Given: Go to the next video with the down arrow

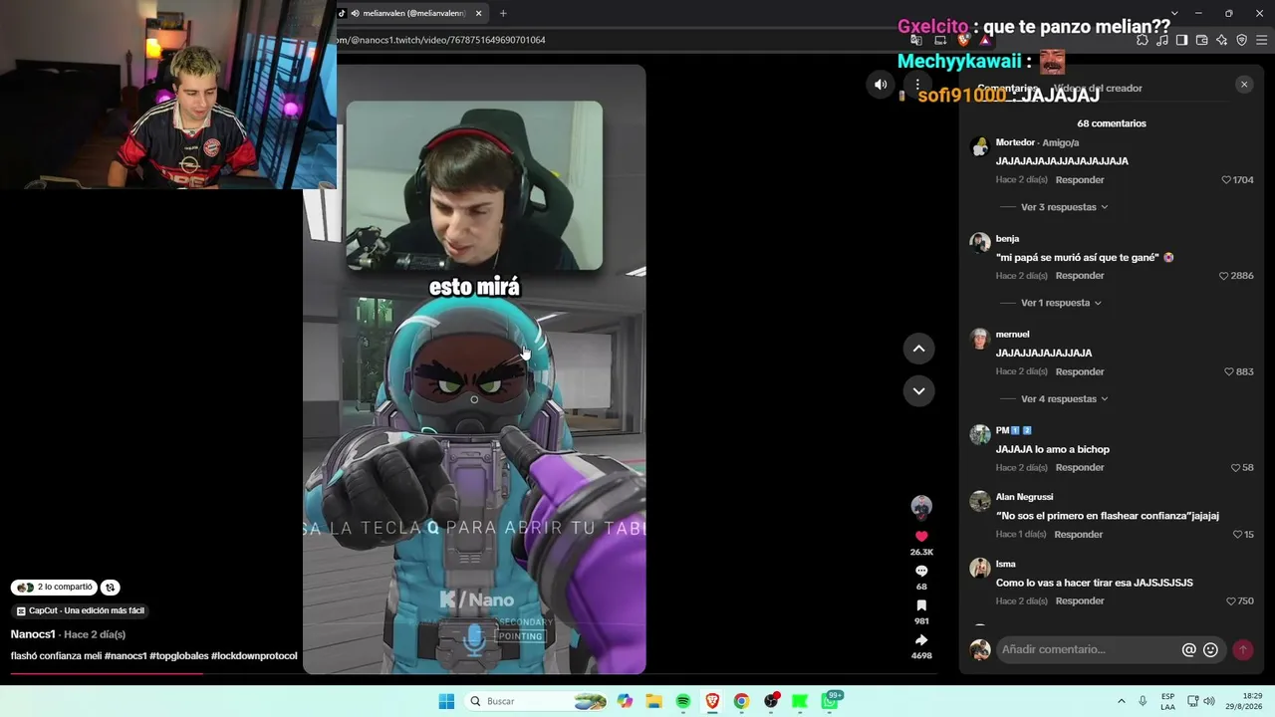Looking at the screenshot, I should click(x=918, y=390).
